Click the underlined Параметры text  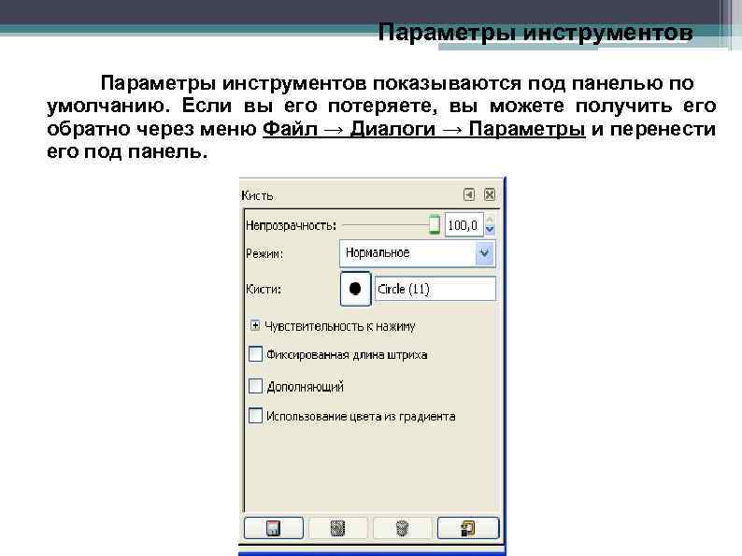527,129
